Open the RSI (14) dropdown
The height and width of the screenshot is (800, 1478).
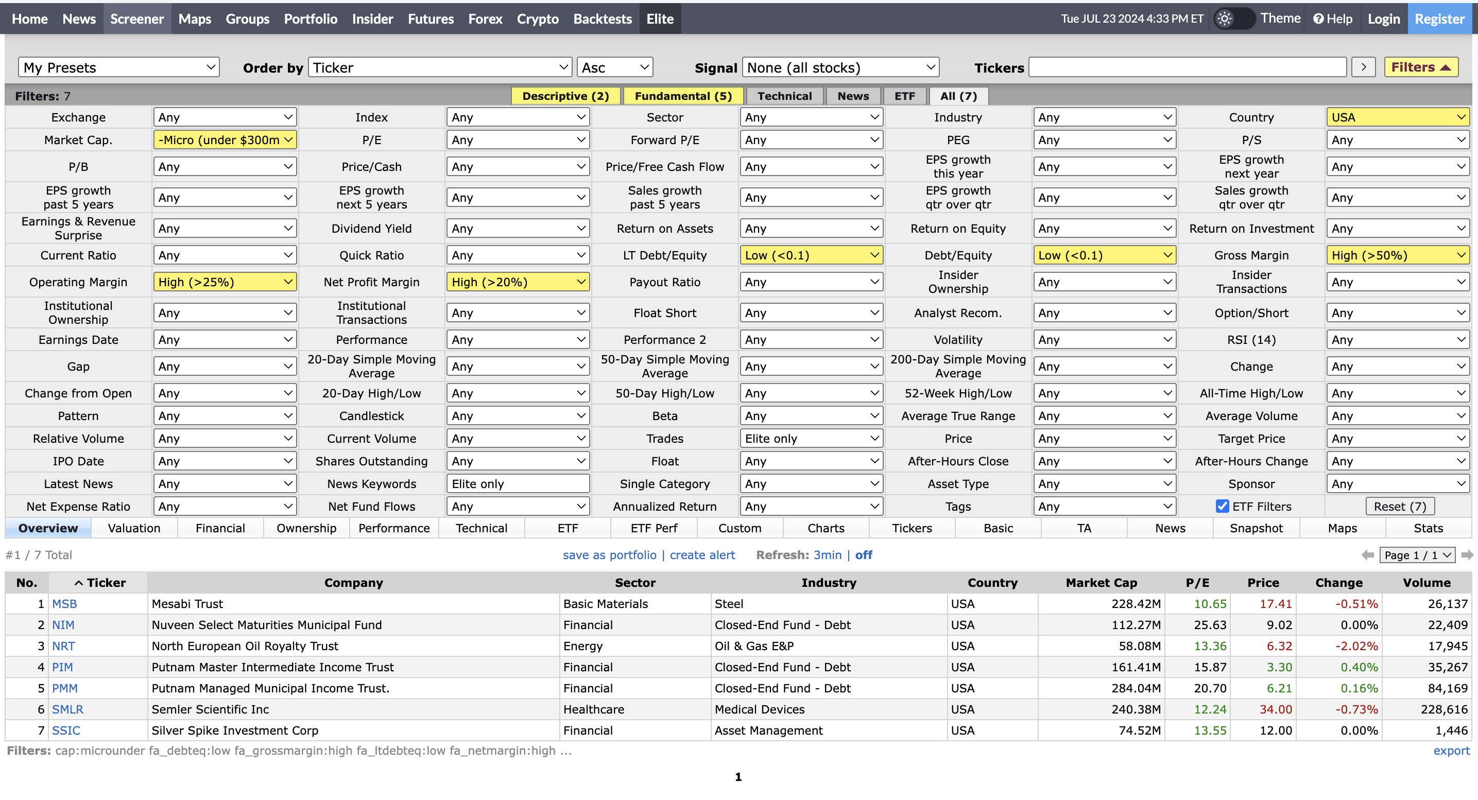[x=1398, y=339]
